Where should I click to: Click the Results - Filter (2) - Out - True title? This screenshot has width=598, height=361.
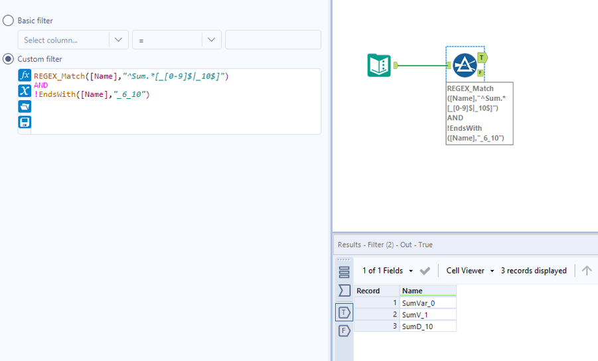pos(385,245)
